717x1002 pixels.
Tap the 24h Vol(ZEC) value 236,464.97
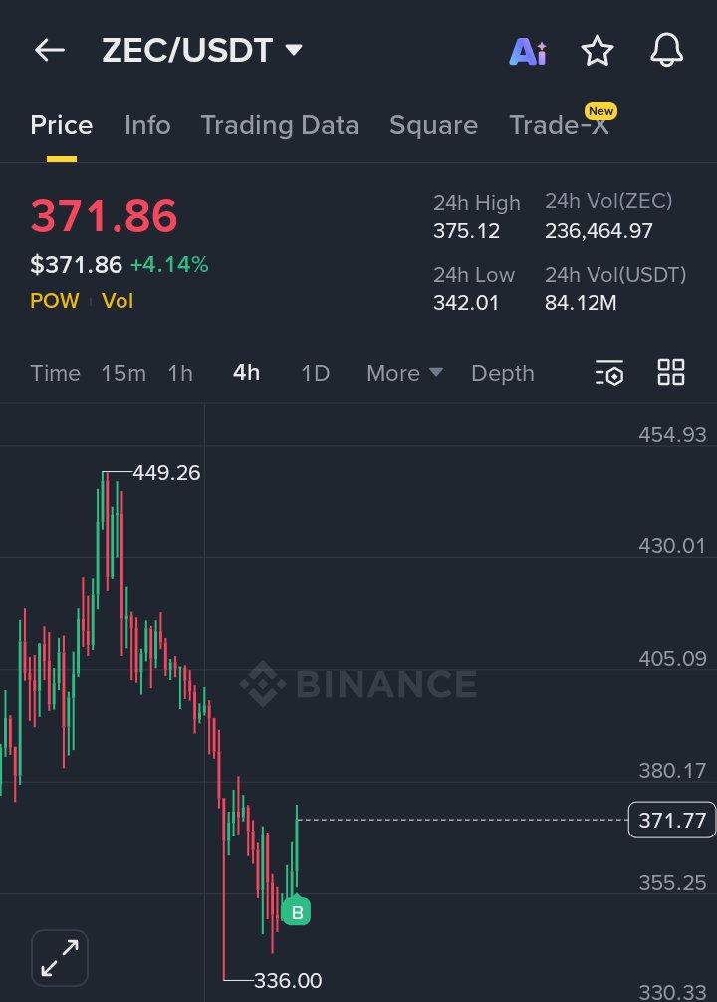pos(598,230)
